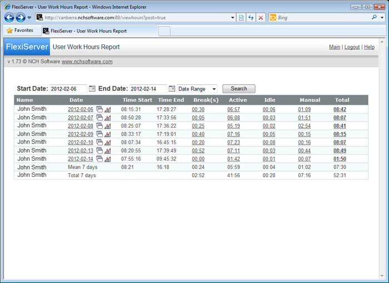
Task: Open the Main link
Action: coord(335,47)
